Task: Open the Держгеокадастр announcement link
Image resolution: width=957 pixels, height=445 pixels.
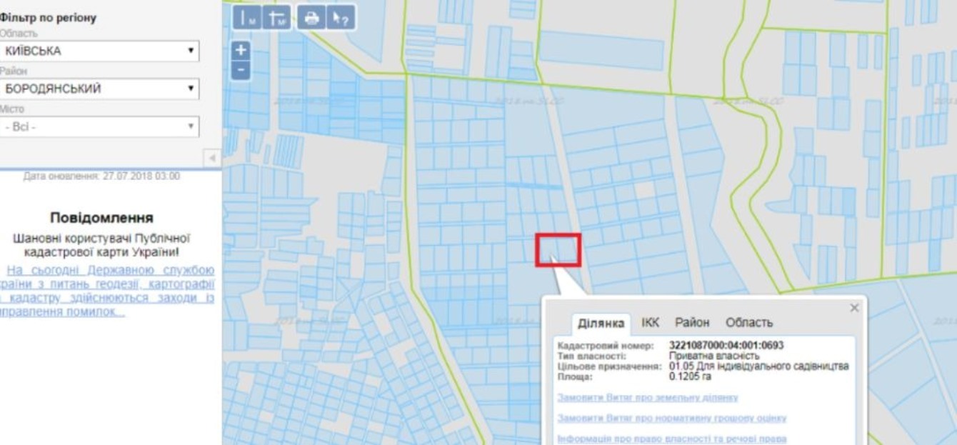Action: (x=107, y=291)
